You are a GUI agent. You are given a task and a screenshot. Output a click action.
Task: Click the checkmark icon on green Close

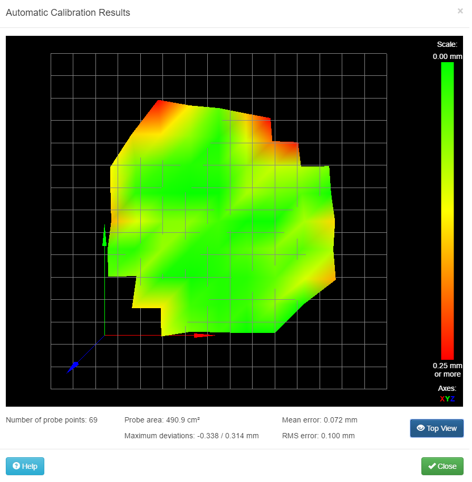[432, 466]
